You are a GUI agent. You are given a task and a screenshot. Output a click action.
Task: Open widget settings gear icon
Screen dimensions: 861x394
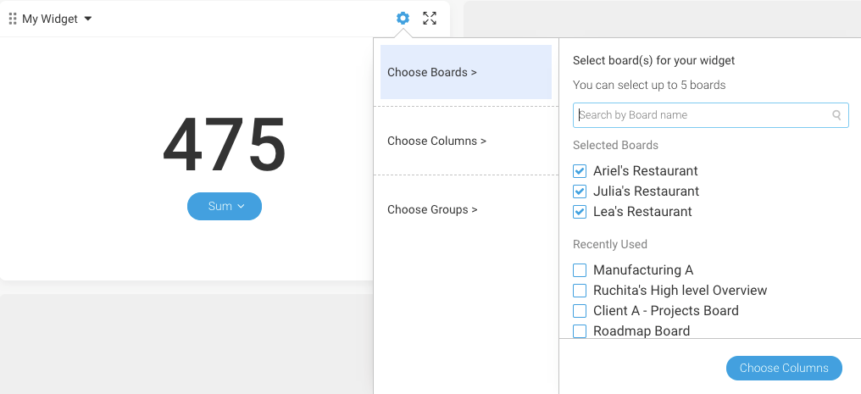coord(403,18)
